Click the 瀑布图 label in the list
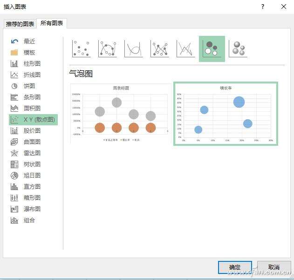Screen dimensions: 294x280 coord(32,209)
